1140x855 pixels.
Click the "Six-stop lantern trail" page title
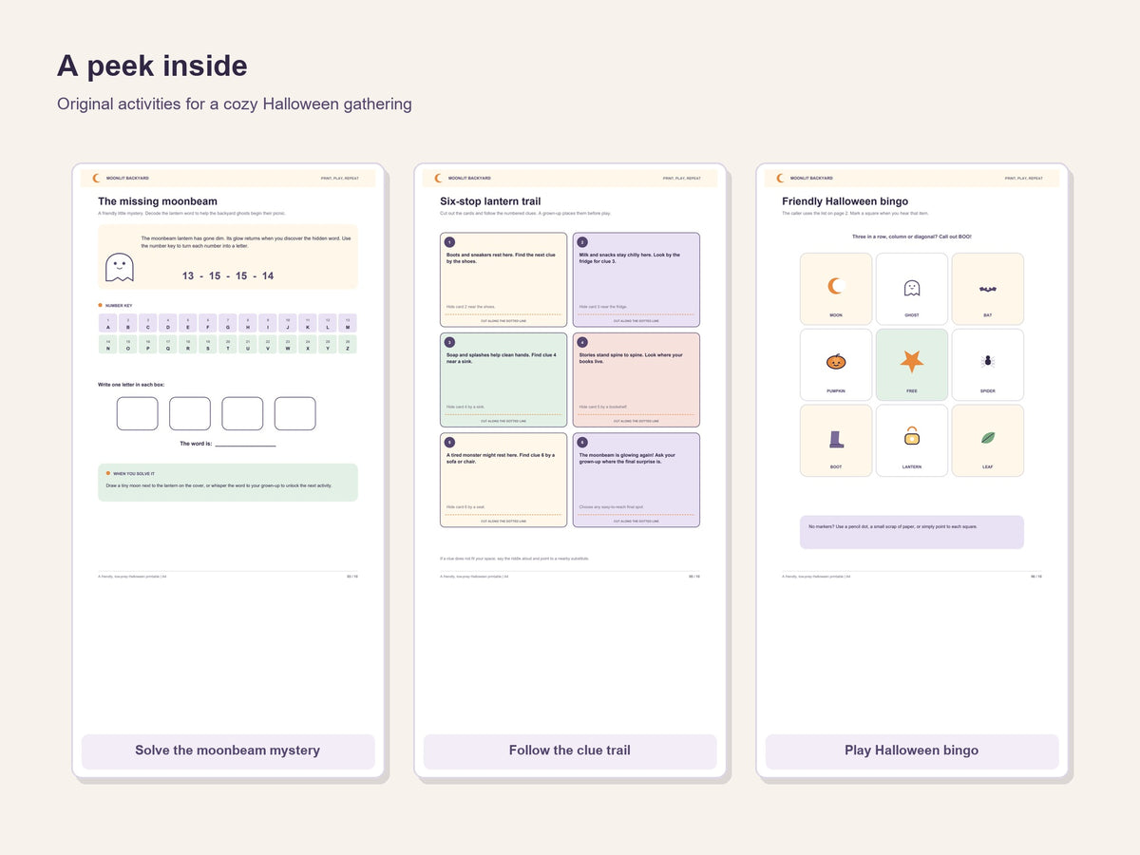(x=490, y=201)
